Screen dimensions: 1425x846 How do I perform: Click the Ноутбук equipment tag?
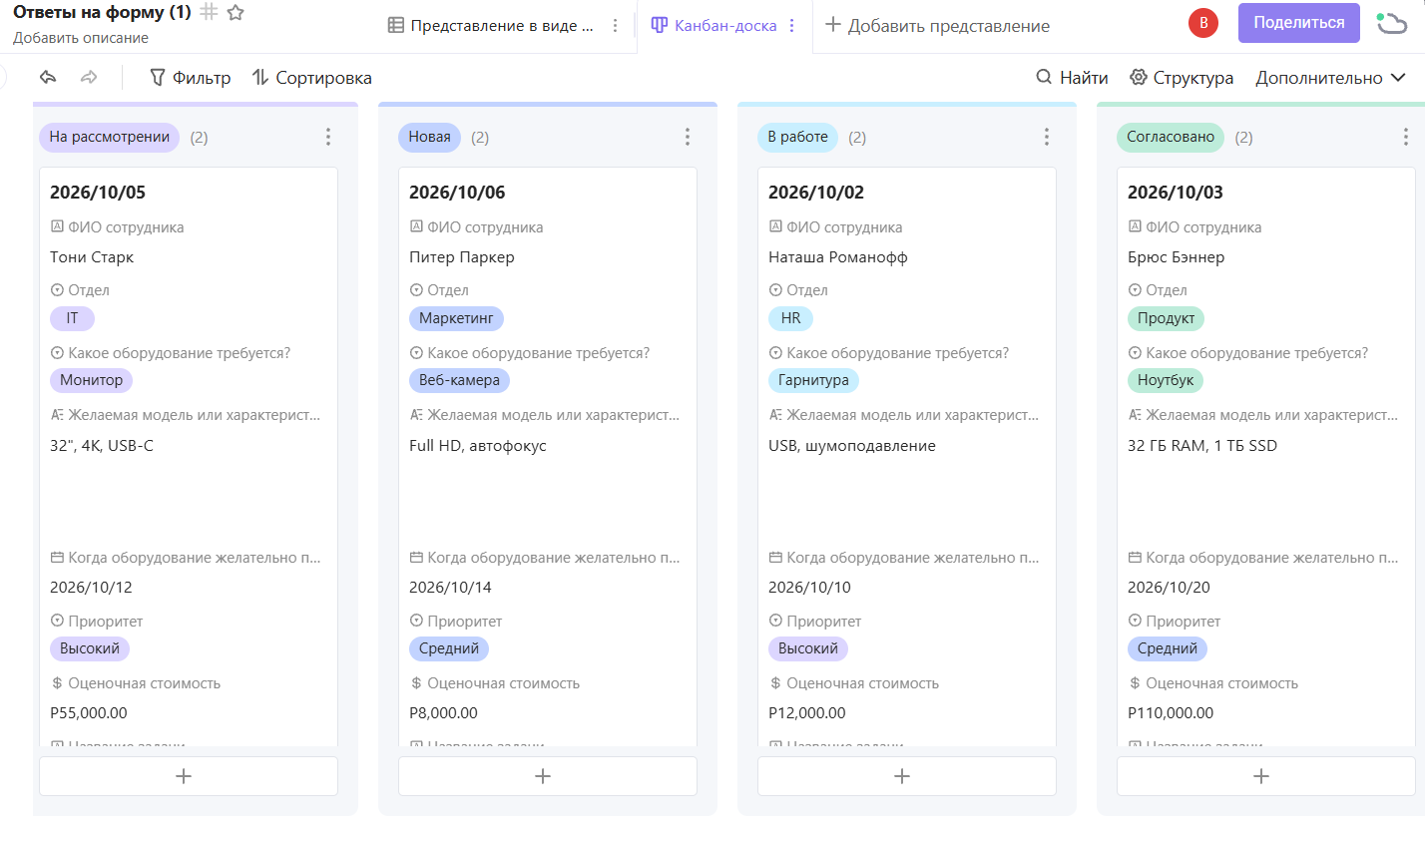point(1166,380)
